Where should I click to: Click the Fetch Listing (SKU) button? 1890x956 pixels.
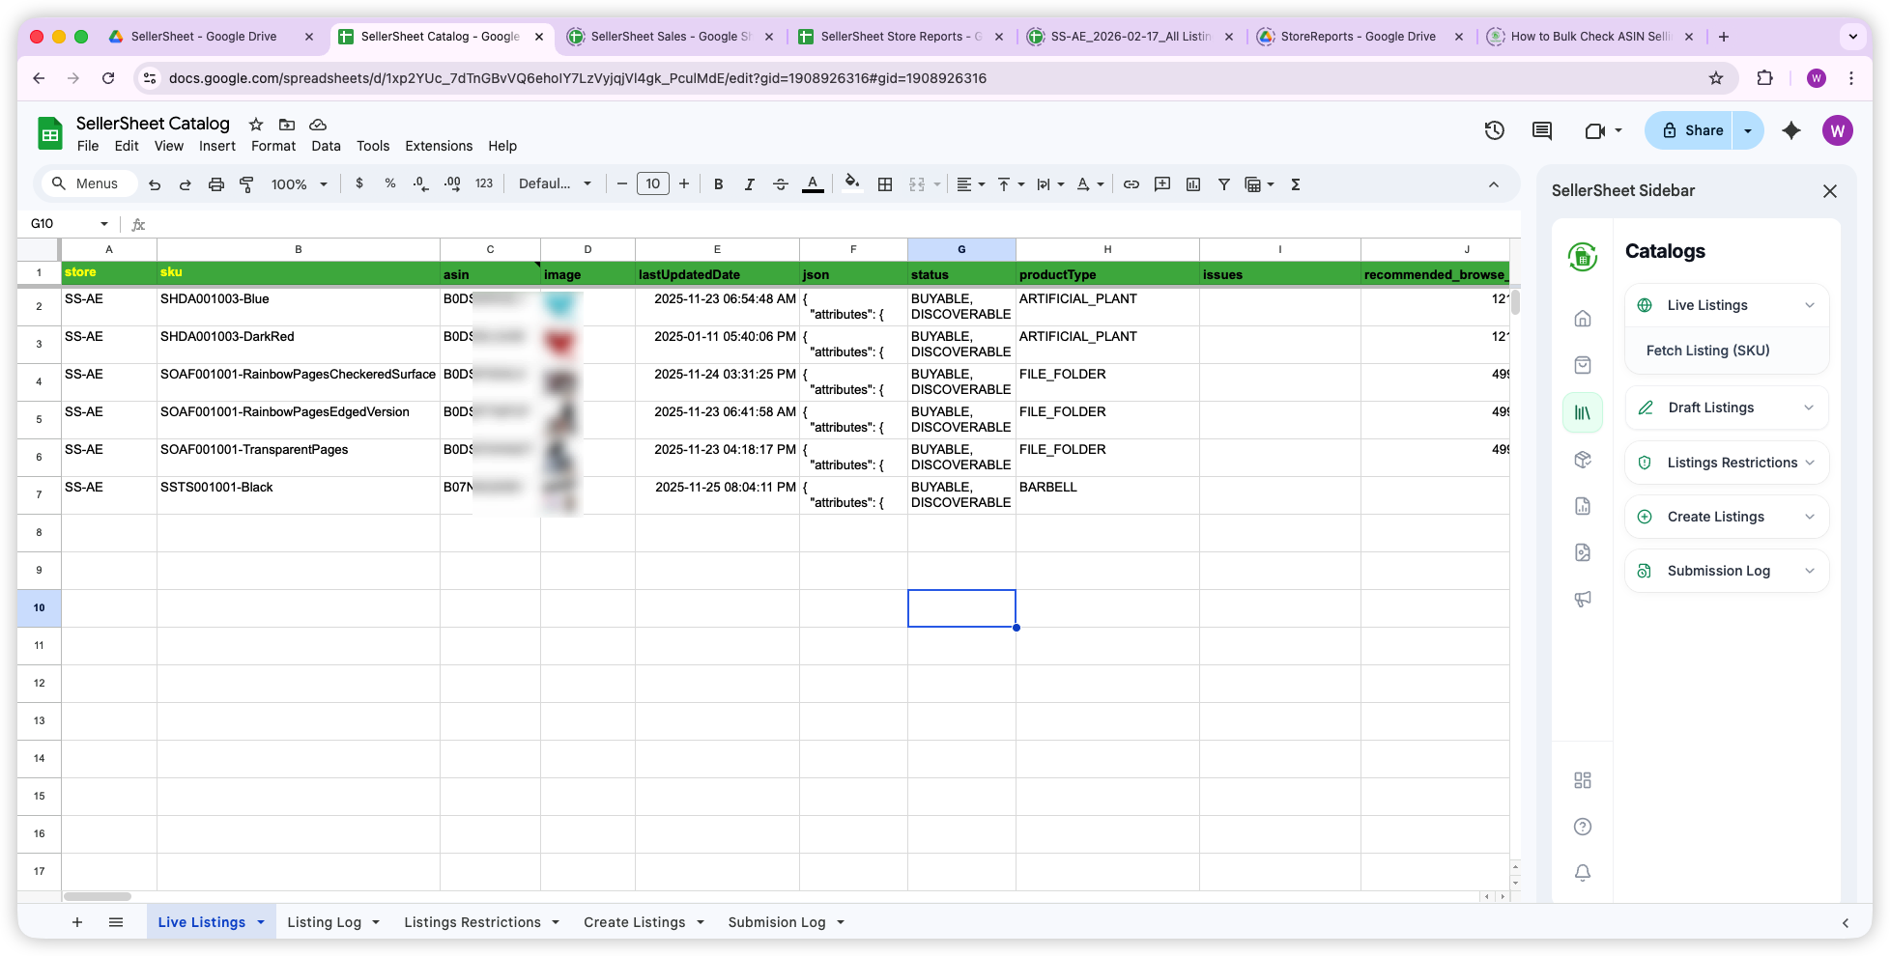pyautogui.click(x=1707, y=350)
